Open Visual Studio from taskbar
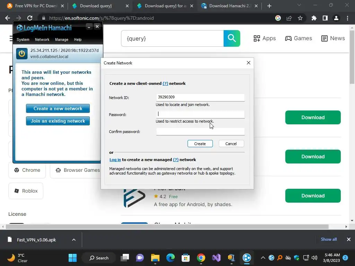 pos(216,258)
